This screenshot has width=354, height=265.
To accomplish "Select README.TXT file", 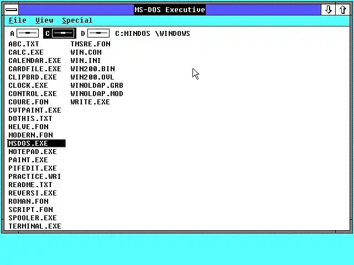I will coord(30,185).
